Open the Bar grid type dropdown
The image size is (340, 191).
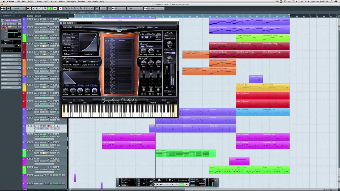135,8
